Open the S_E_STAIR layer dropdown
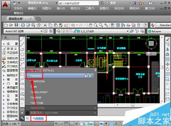The width and height of the screenshot is (171, 126). tap(95, 31)
